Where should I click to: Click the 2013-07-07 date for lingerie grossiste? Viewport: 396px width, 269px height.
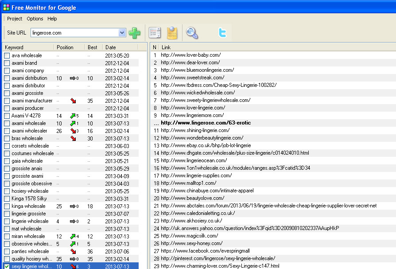tap(117, 214)
